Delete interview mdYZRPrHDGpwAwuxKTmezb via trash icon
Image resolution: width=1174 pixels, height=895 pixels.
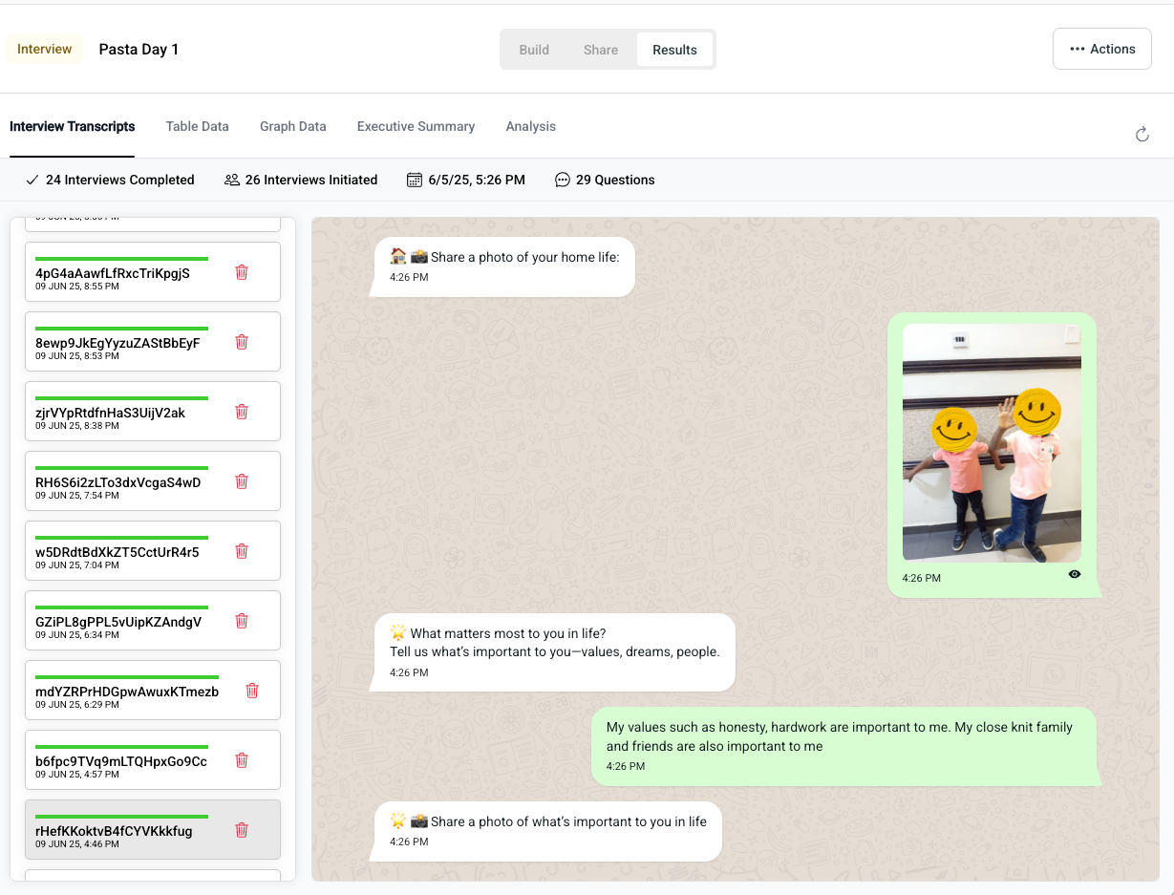click(252, 691)
